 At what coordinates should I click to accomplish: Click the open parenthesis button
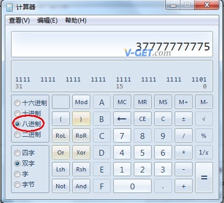[61, 119]
